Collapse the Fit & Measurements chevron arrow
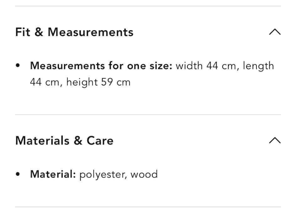The height and width of the screenshot is (217, 296). point(275,32)
